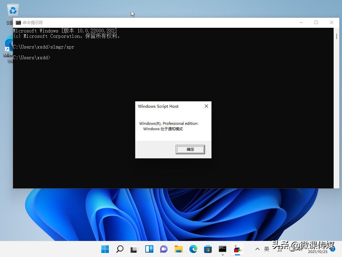This screenshot has width=342, height=257.
Task: Close the 命令提示符 window
Action: (332, 22)
